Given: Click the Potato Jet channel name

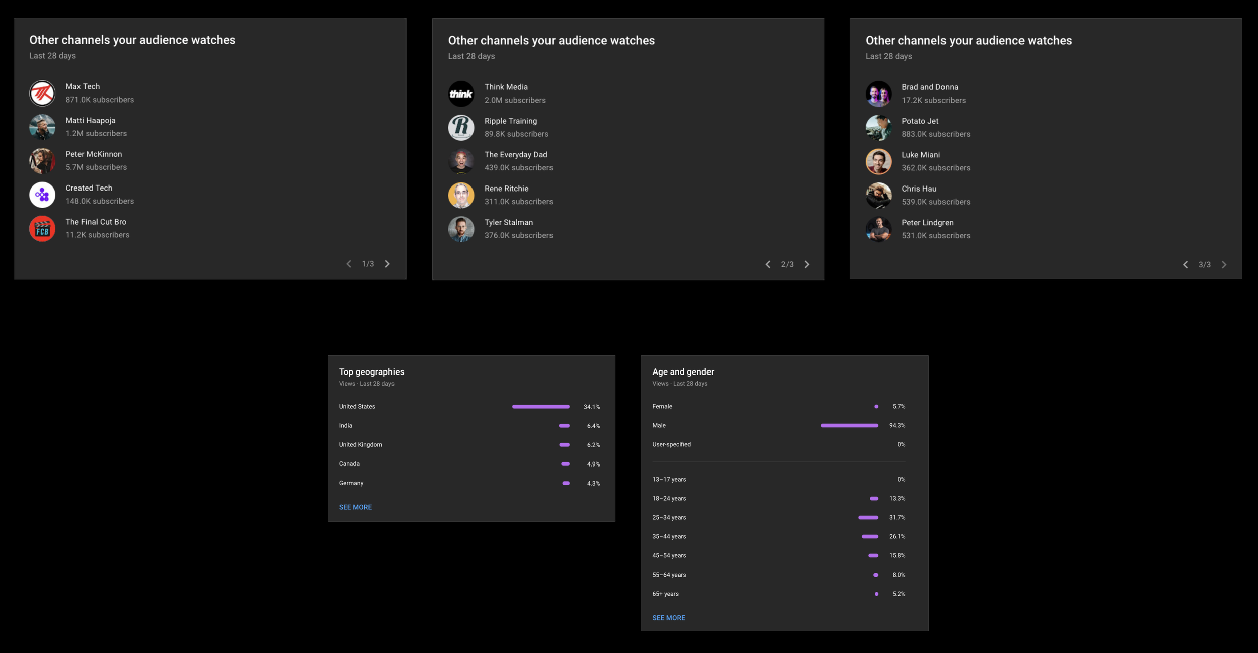Looking at the screenshot, I should (920, 121).
